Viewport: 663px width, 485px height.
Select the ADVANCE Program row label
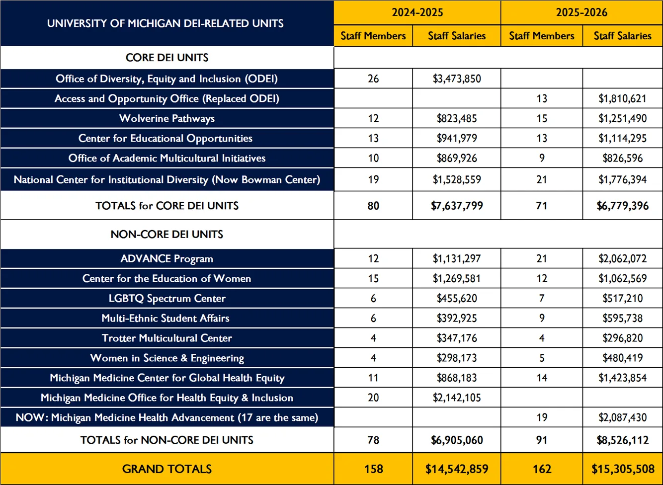point(167,258)
